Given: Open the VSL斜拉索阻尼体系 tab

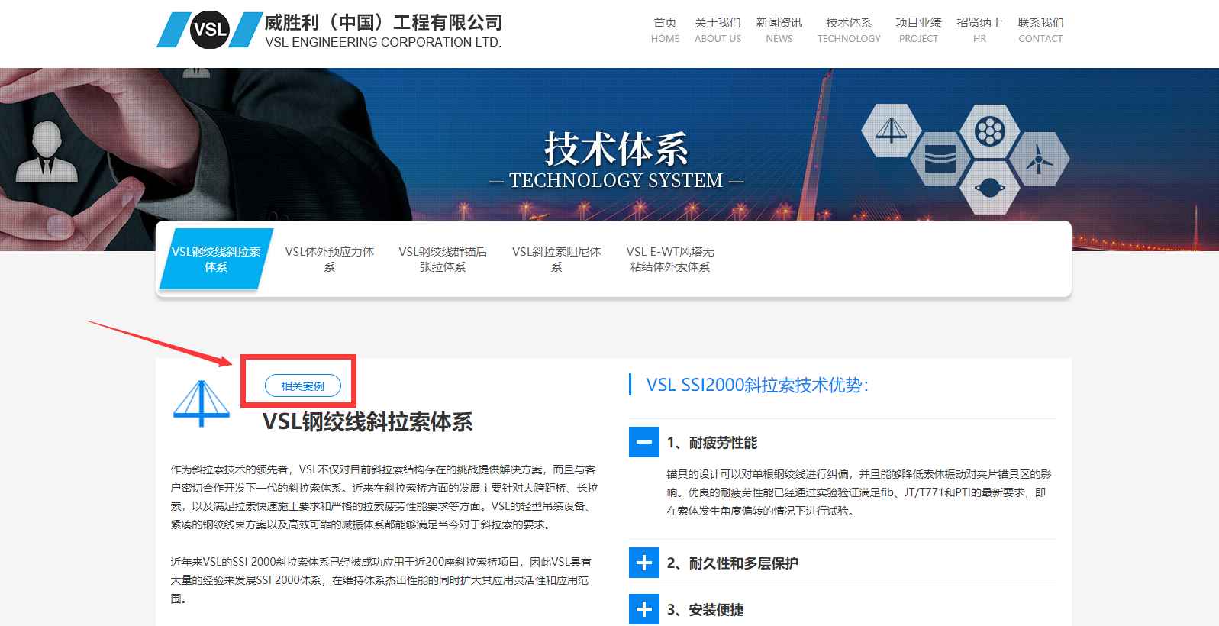Looking at the screenshot, I should click(556, 259).
